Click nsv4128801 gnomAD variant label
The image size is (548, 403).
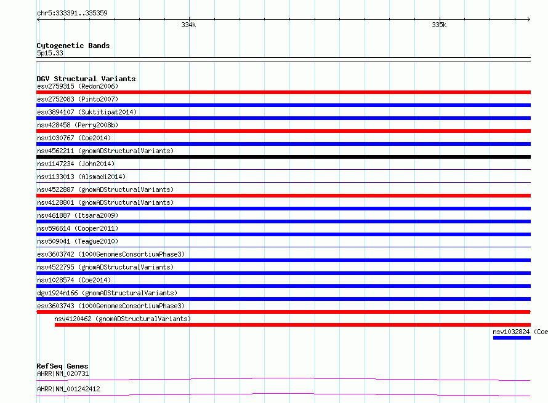[105, 202]
